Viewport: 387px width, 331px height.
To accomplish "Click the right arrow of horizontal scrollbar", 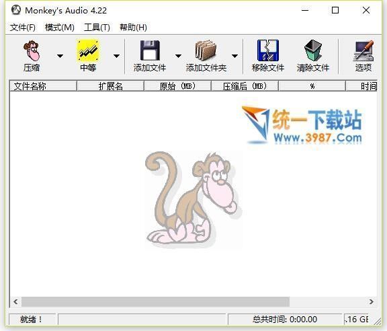I will point(371,302).
